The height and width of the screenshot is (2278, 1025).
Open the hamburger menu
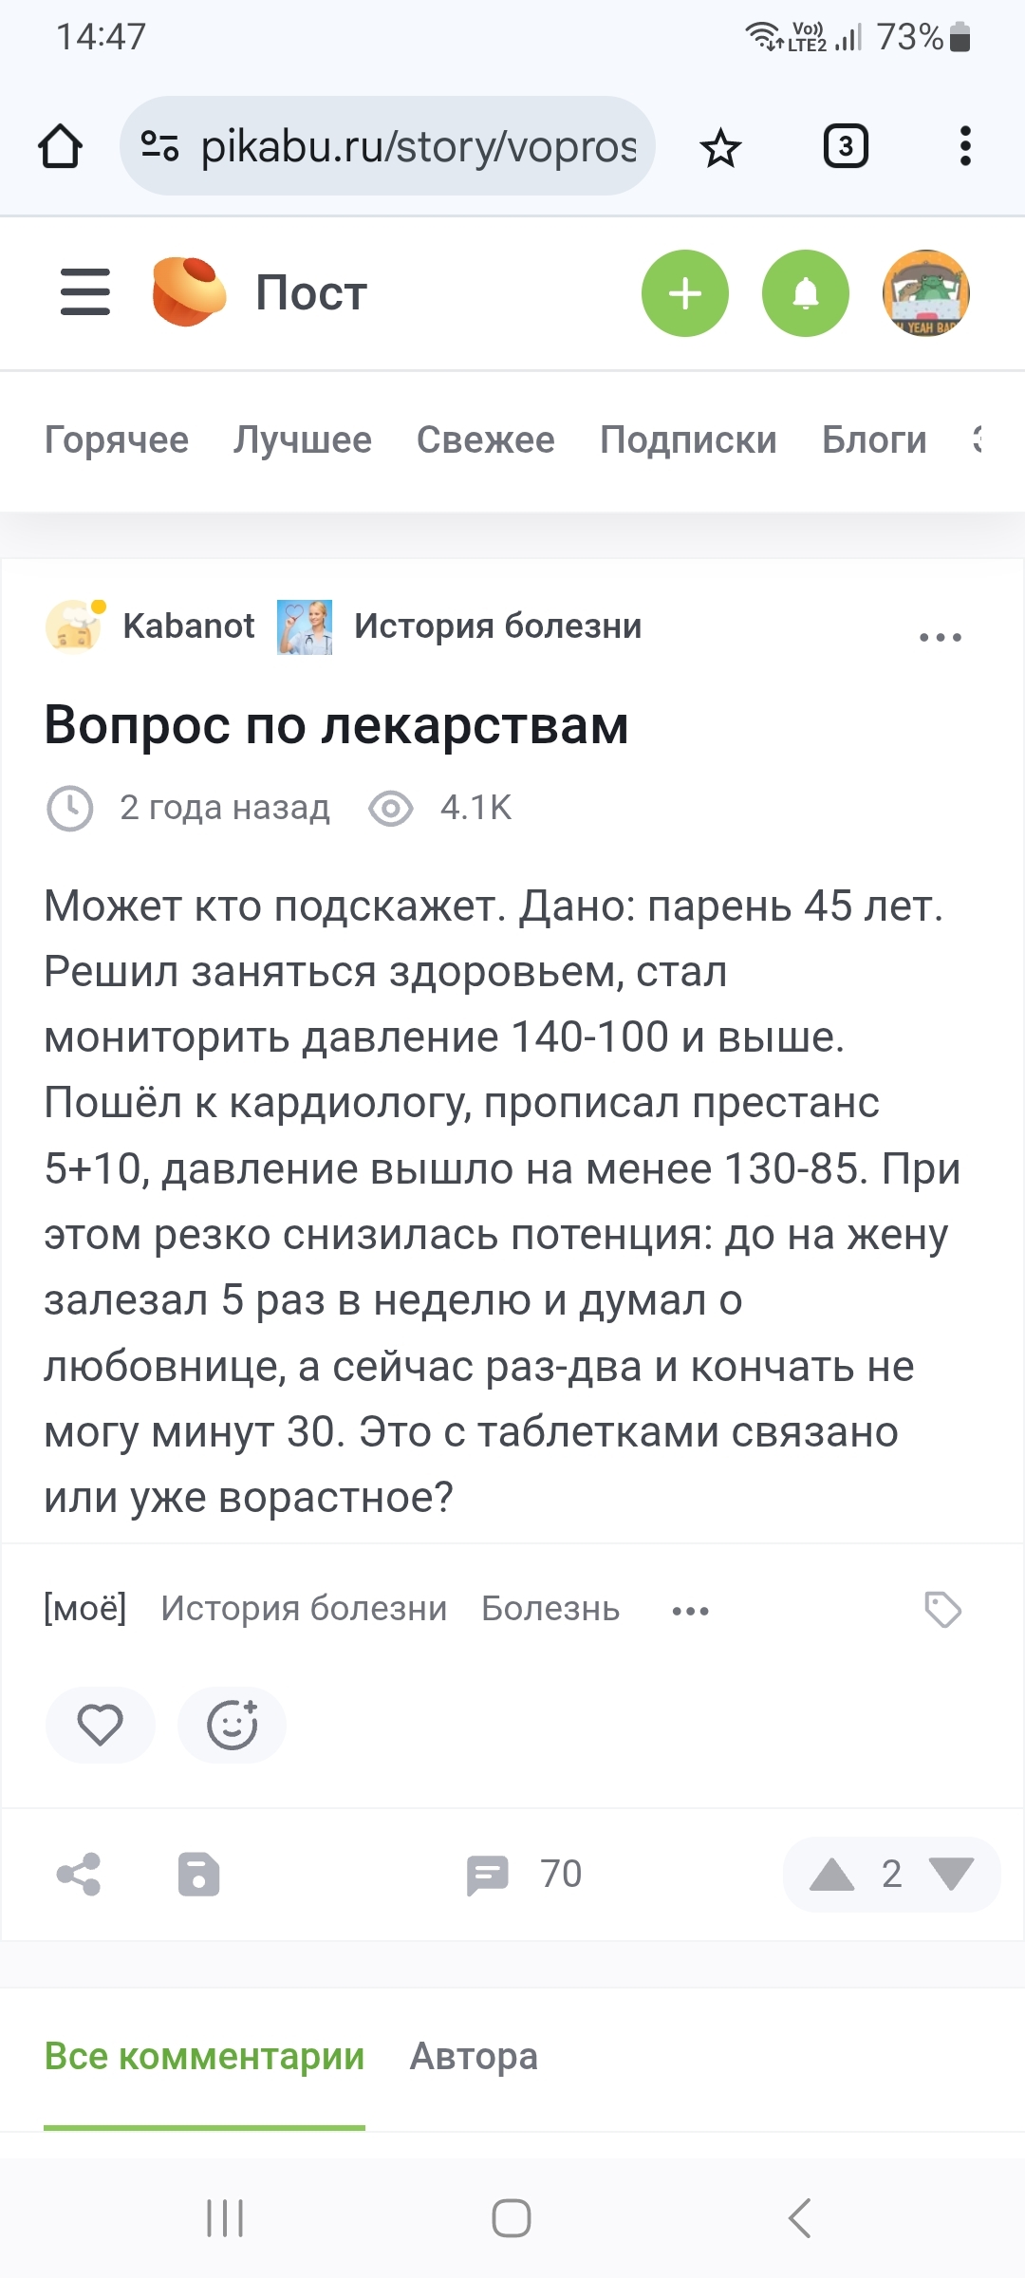pyautogui.click(x=85, y=291)
